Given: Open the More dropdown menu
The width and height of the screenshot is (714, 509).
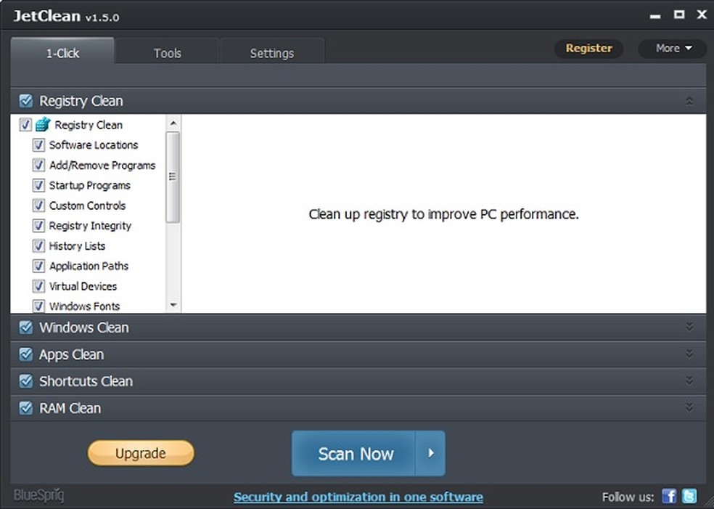Looking at the screenshot, I should (x=673, y=49).
